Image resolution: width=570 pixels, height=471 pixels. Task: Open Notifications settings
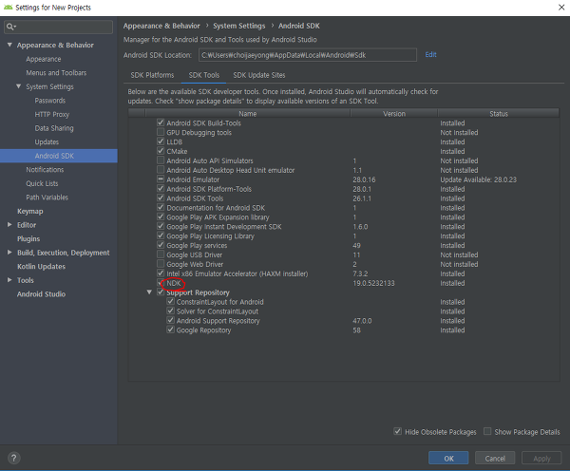point(45,169)
